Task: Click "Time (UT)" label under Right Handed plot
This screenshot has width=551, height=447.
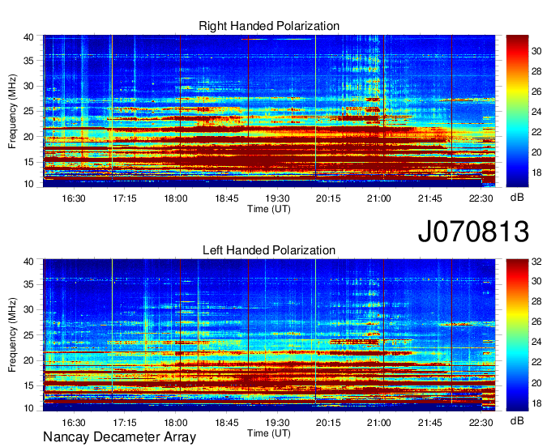Action: [x=269, y=209]
